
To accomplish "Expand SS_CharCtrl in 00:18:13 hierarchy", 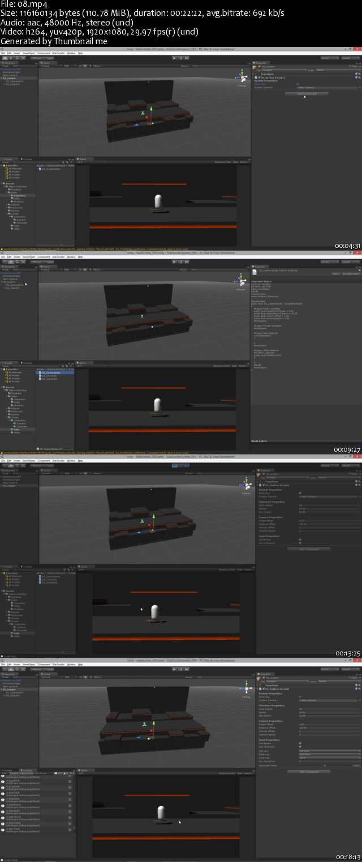I will (5, 696).
